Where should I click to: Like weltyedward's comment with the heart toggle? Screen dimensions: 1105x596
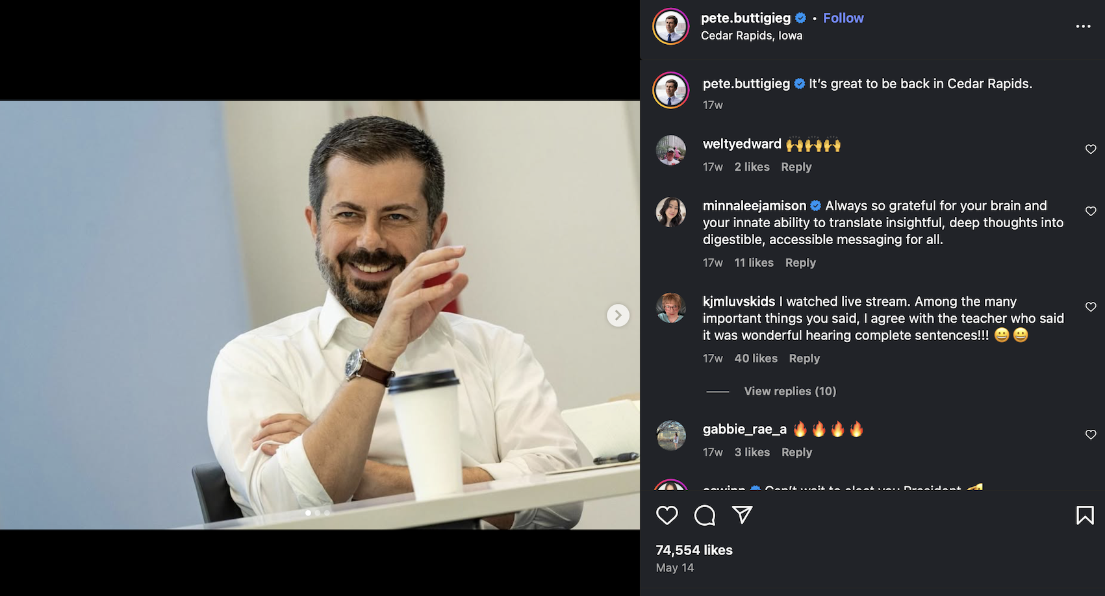(1090, 149)
